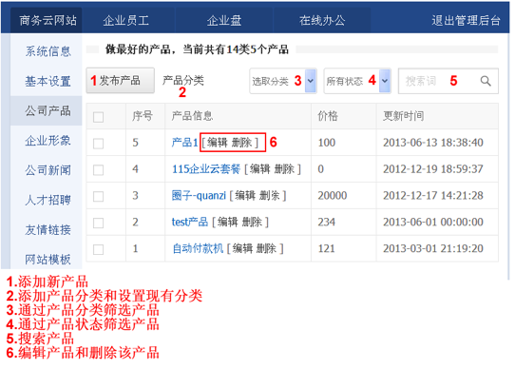
Task: Click the timestamp 2012-12-19 18:59:37
Action: coord(433,169)
